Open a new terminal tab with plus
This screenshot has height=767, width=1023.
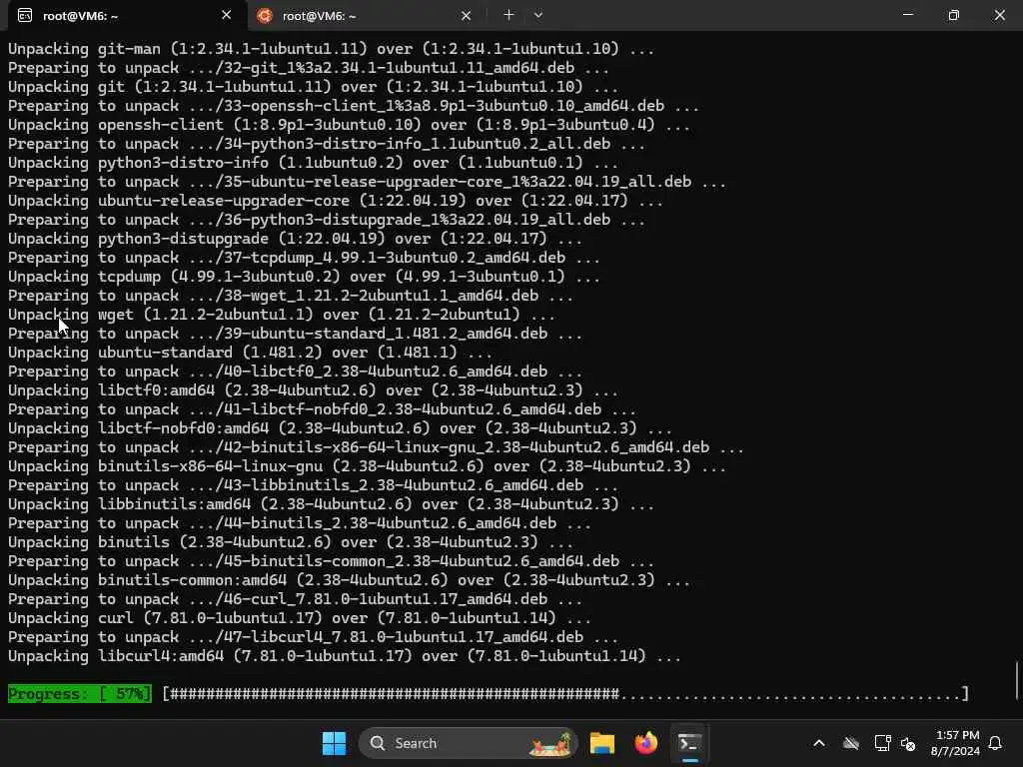(x=509, y=15)
